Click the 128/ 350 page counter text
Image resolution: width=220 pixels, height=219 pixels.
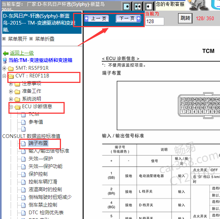205,18
